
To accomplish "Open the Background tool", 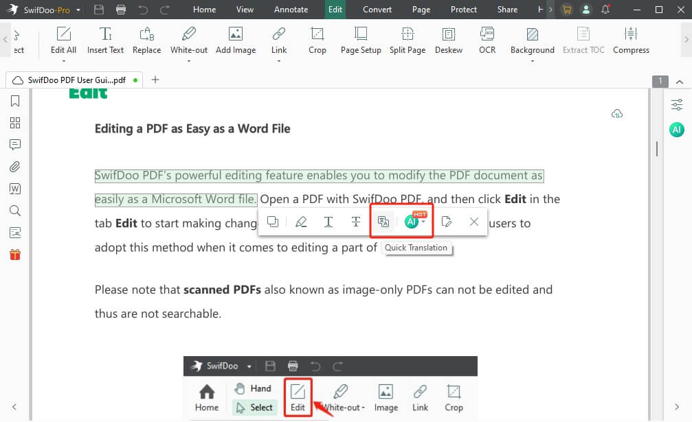I will click(x=533, y=40).
